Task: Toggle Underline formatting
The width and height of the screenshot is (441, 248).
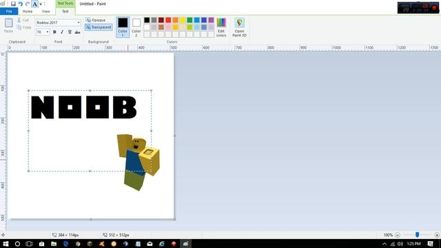Action: 70,32
